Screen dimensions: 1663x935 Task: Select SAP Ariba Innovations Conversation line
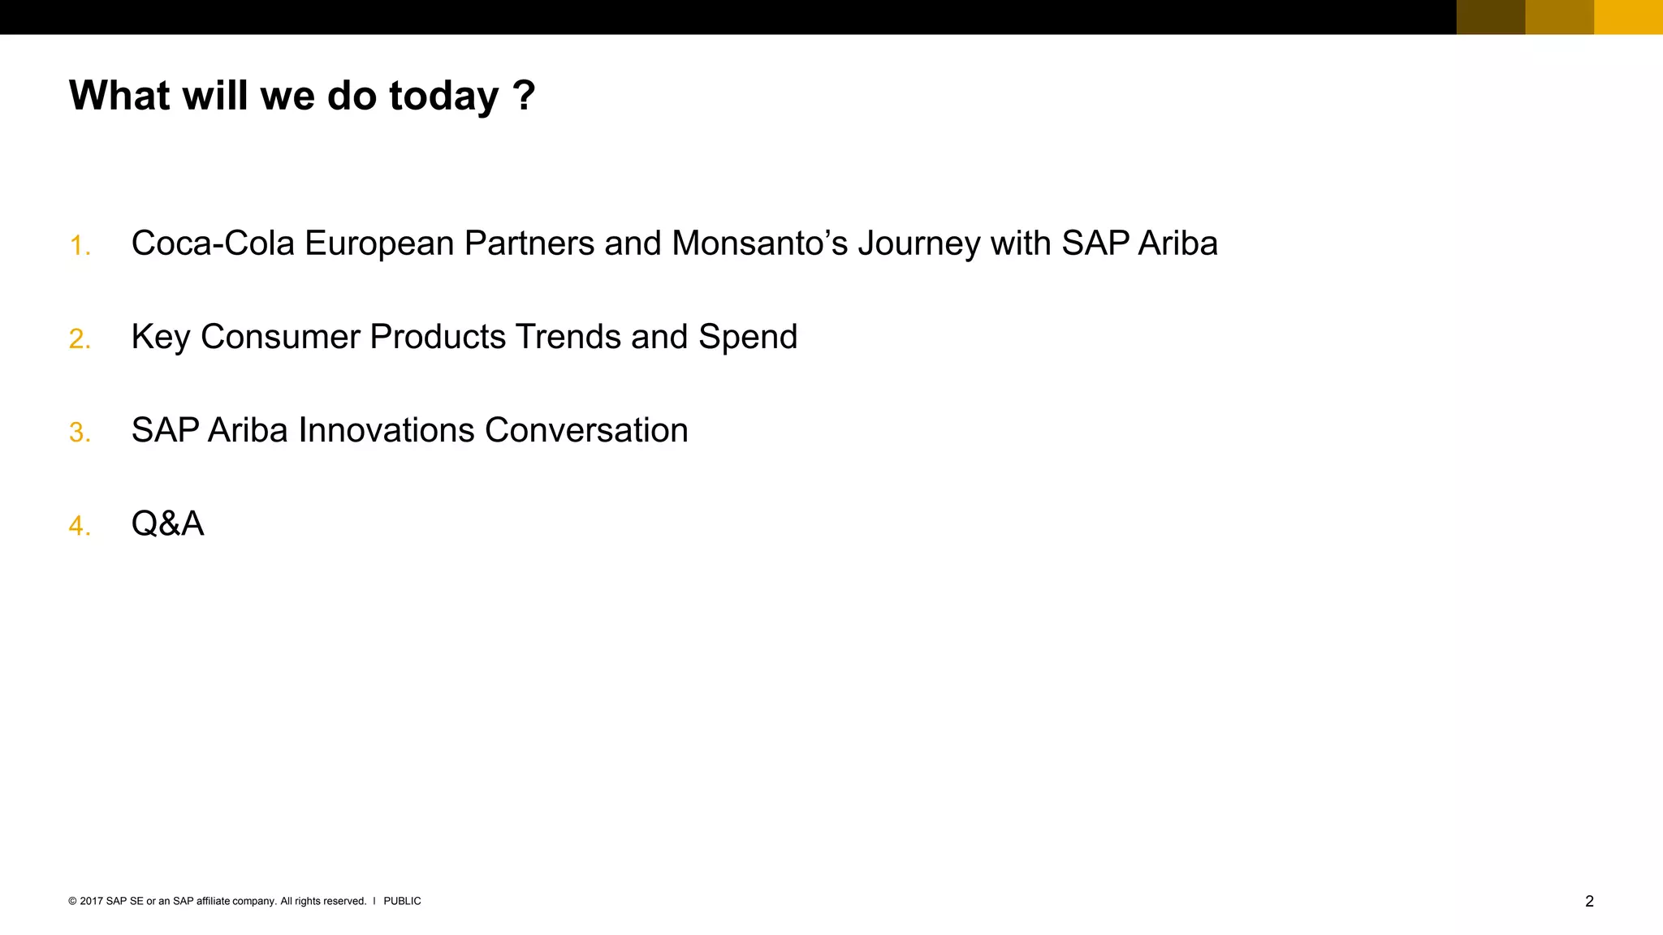[409, 430]
